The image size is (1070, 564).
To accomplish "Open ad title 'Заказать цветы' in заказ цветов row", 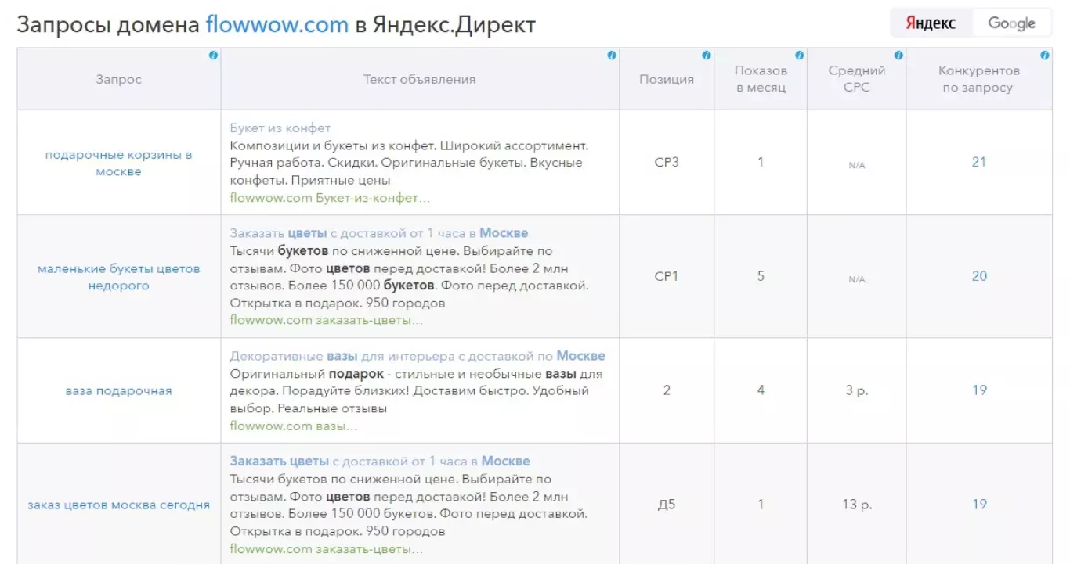I will point(380,462).
